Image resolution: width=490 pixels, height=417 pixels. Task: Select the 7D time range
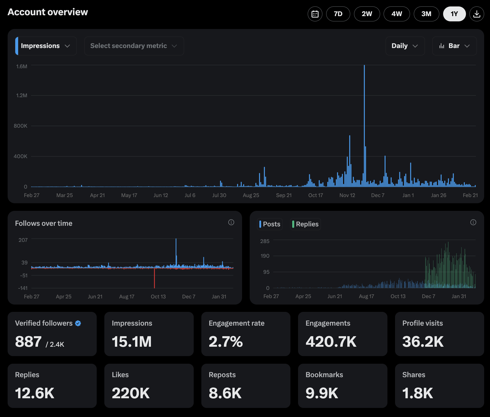(338, 14)
